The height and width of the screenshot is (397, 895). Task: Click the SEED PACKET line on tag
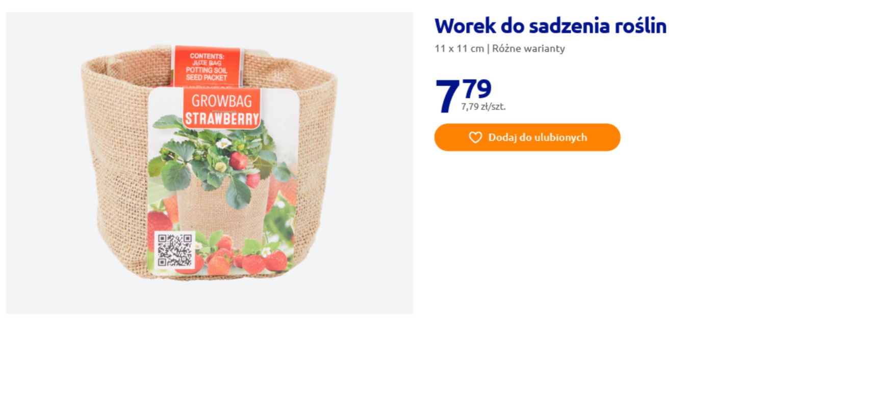[x=207, y=77]
